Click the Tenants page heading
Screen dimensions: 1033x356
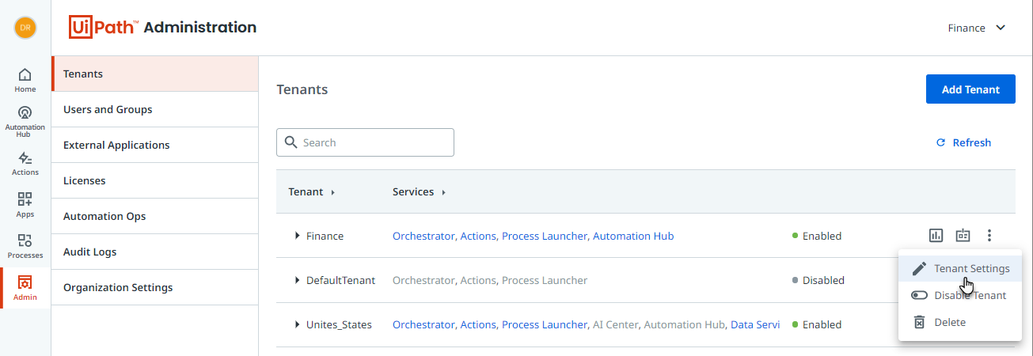coord(302,89)
